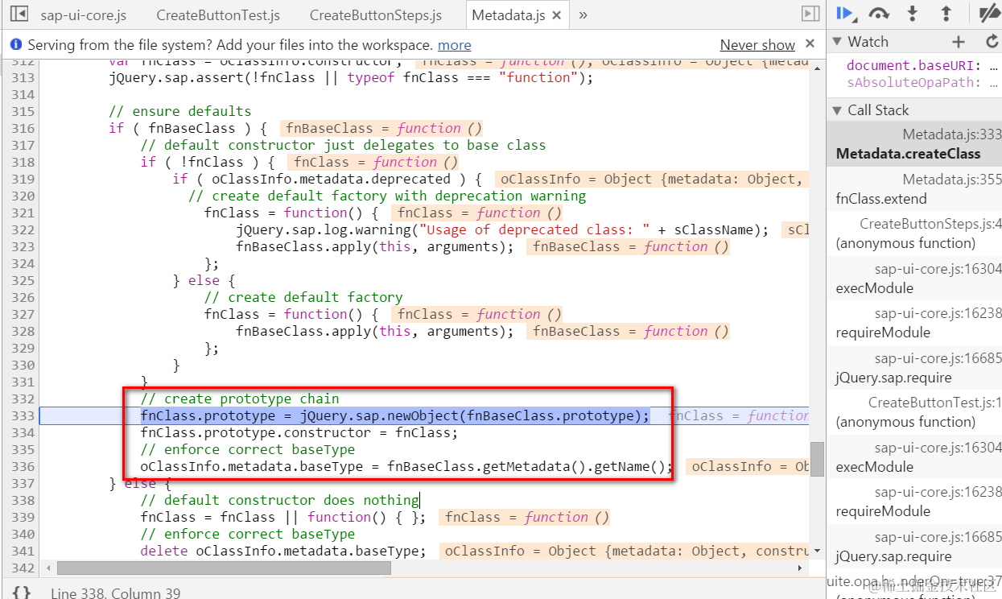Switch to the CreateButtonTest.js tab

(x=218, y=15)
